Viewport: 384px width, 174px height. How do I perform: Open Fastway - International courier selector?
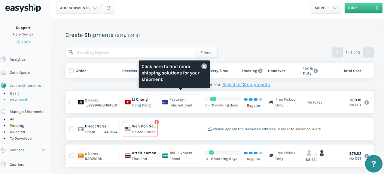(x=181, y=102)
